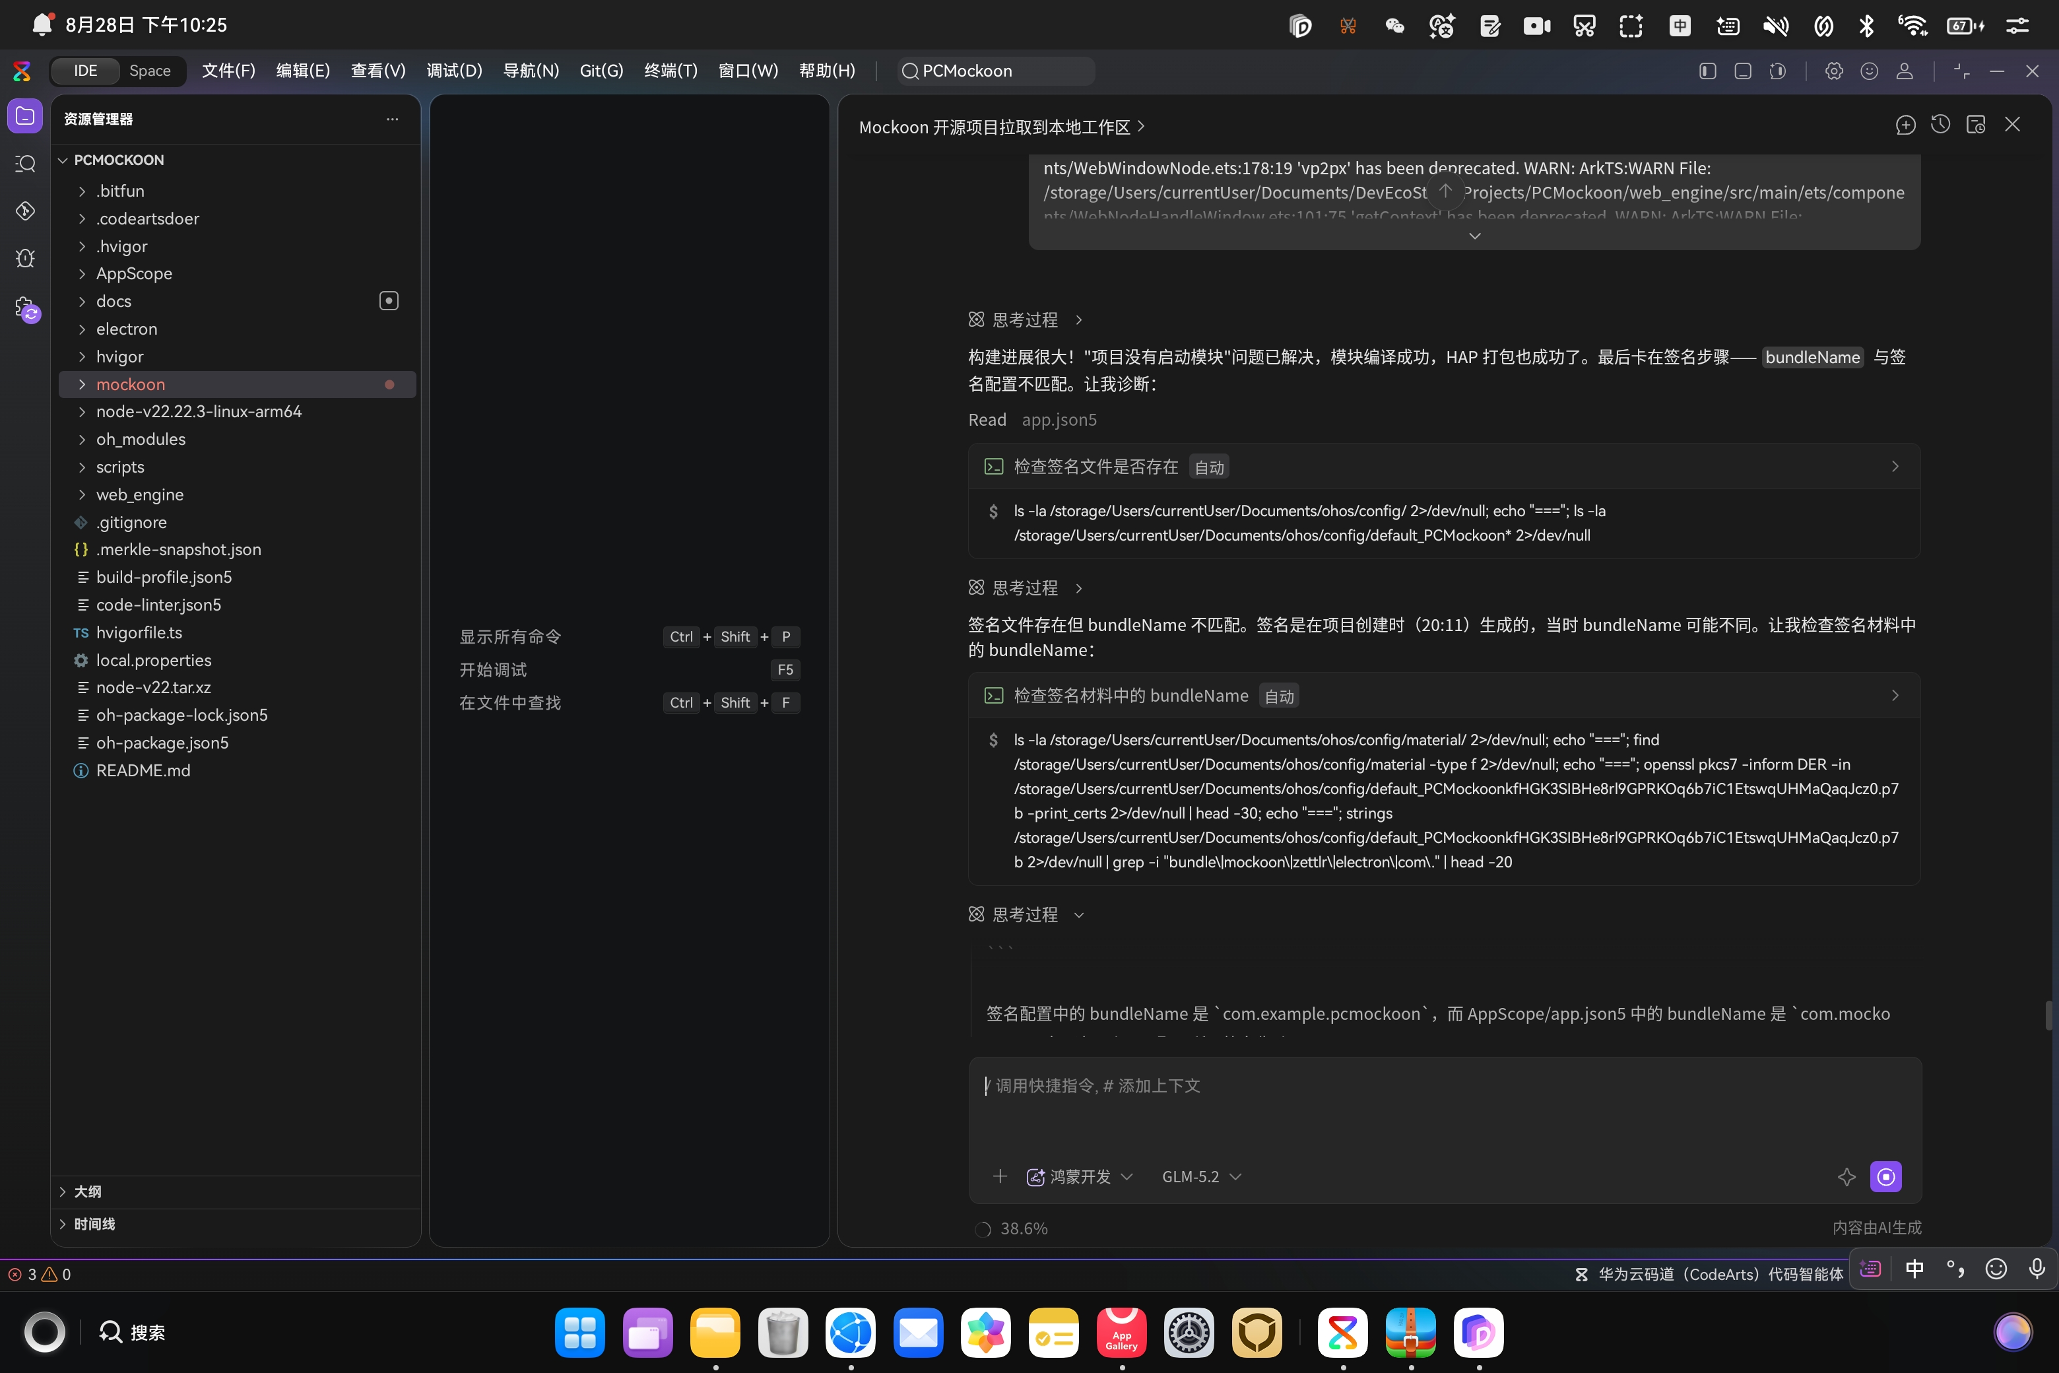Open the 鸿蒙开发 agent dropdown
The width and height of the screenshot is (2059, 1373).
1080,1177
